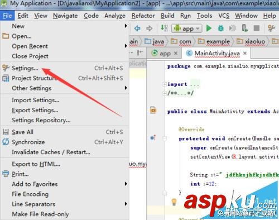This screenshot has height=220, width=279.
Task: Choose Import Settings...
Action: (x=65, y=100)
